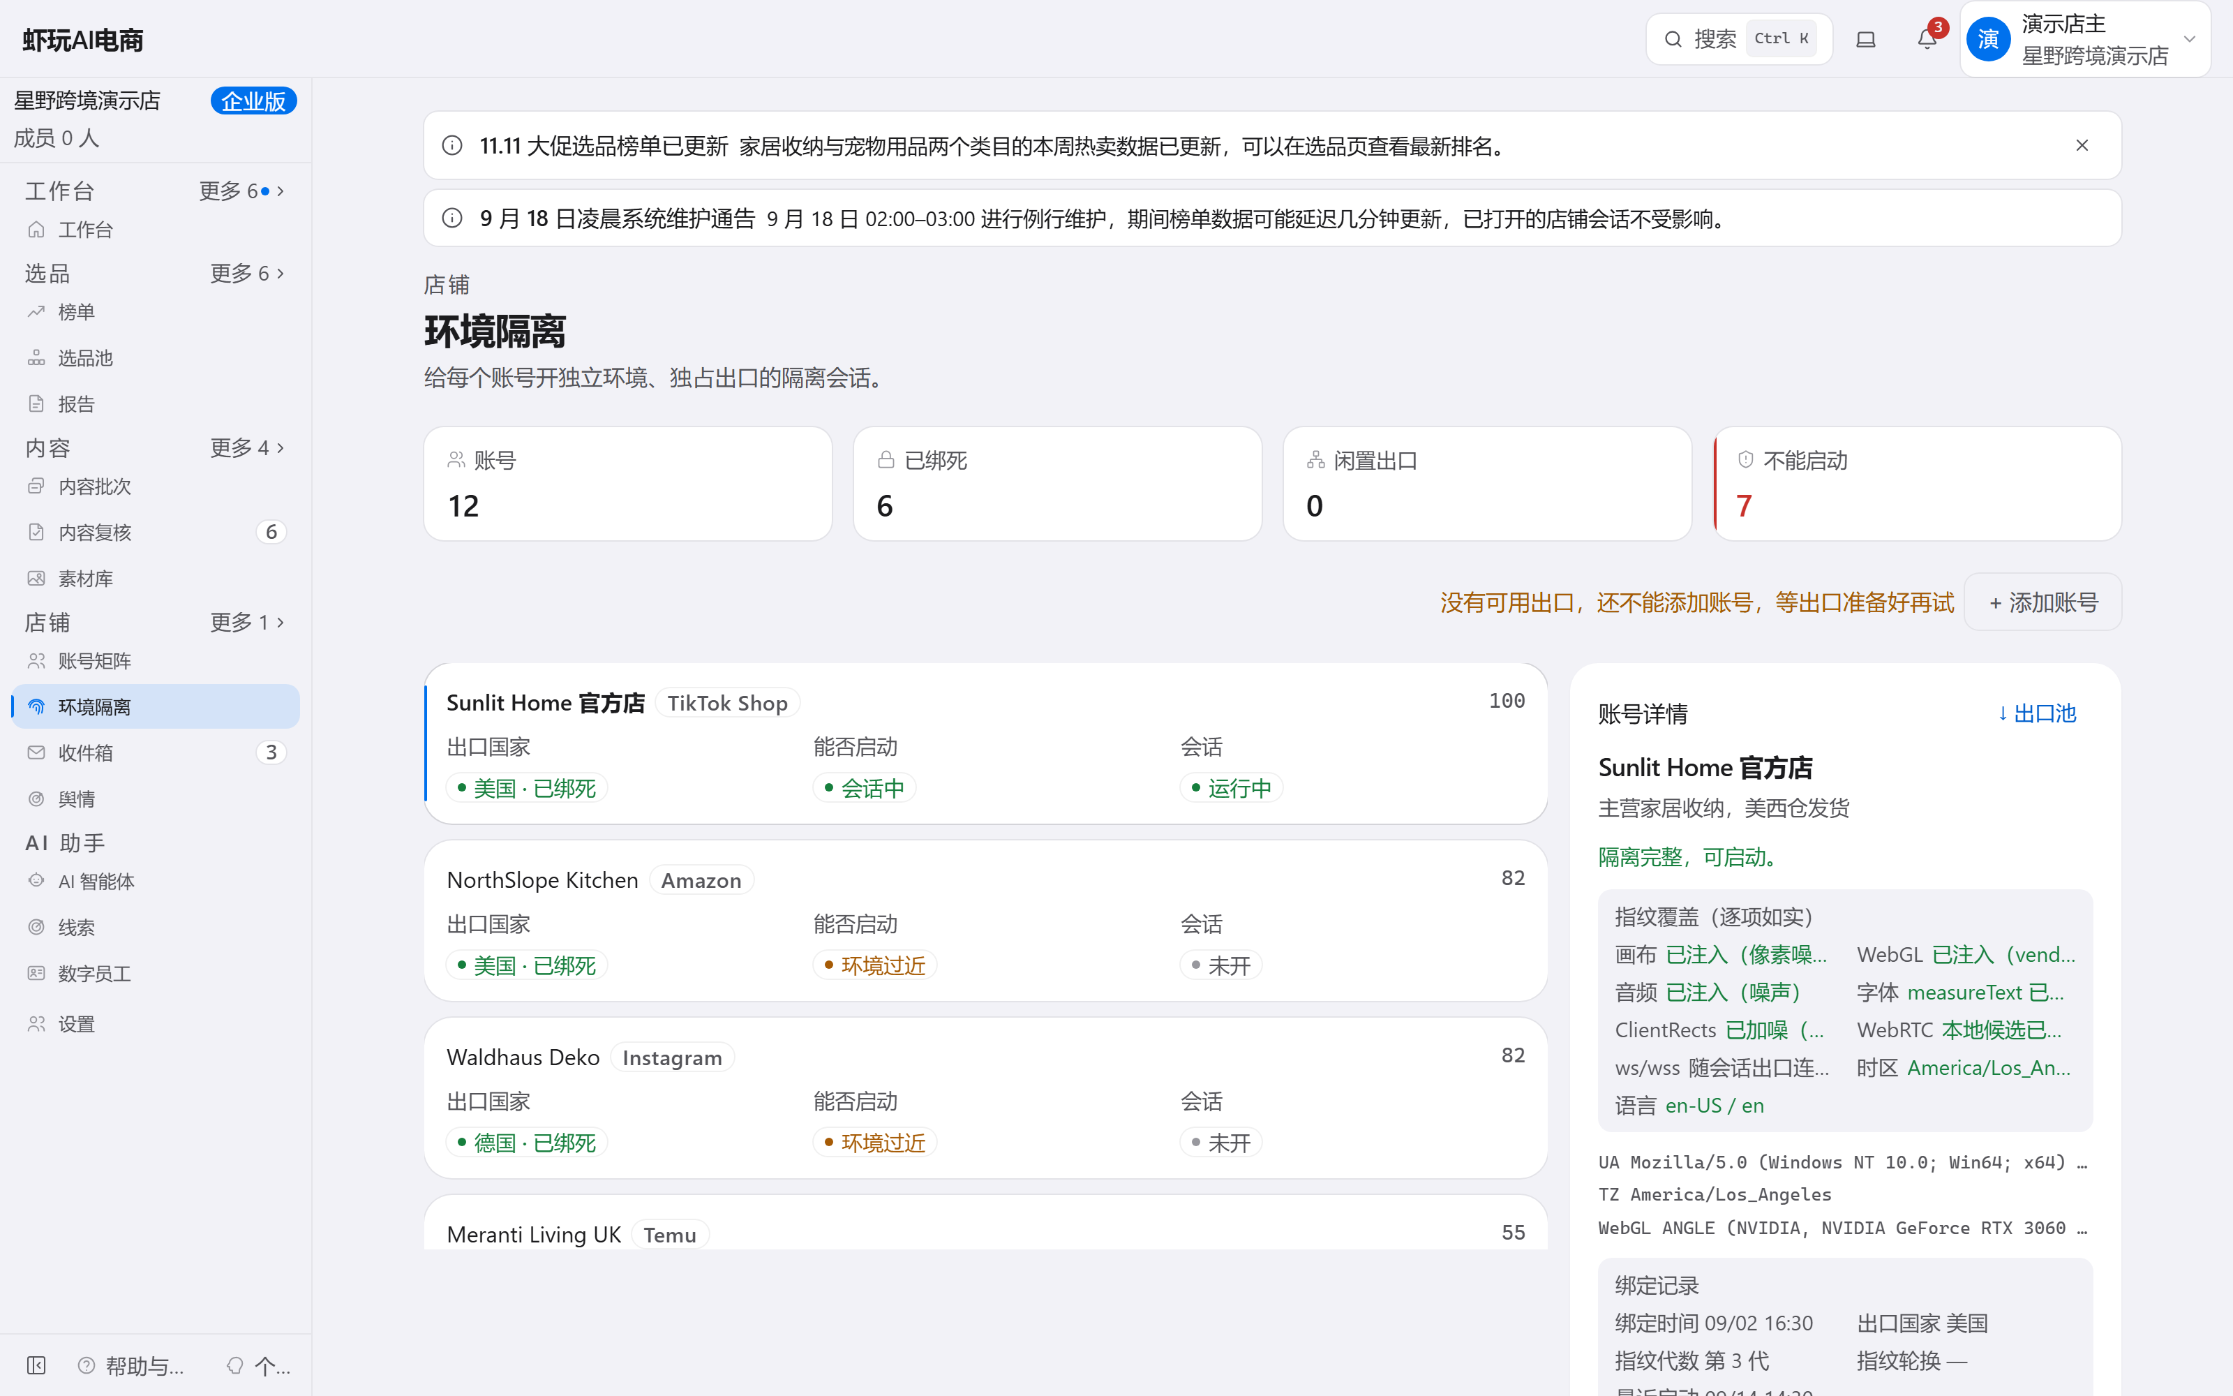This screenshot has height=1396, width=2233.
Task: Click info icon of 11.11 大促 notice
Action: click(x=452, y=146)
